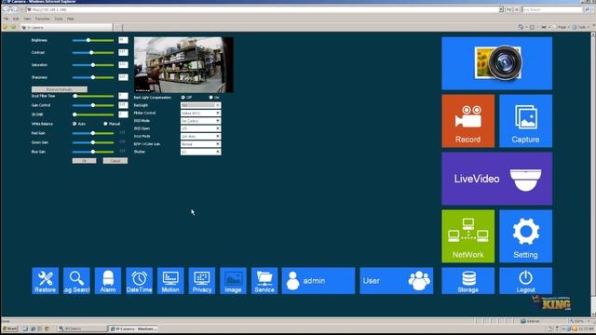This screenshot has height=335, width=596.
Task: Open the Service folder tile
Action: point(264,281)
